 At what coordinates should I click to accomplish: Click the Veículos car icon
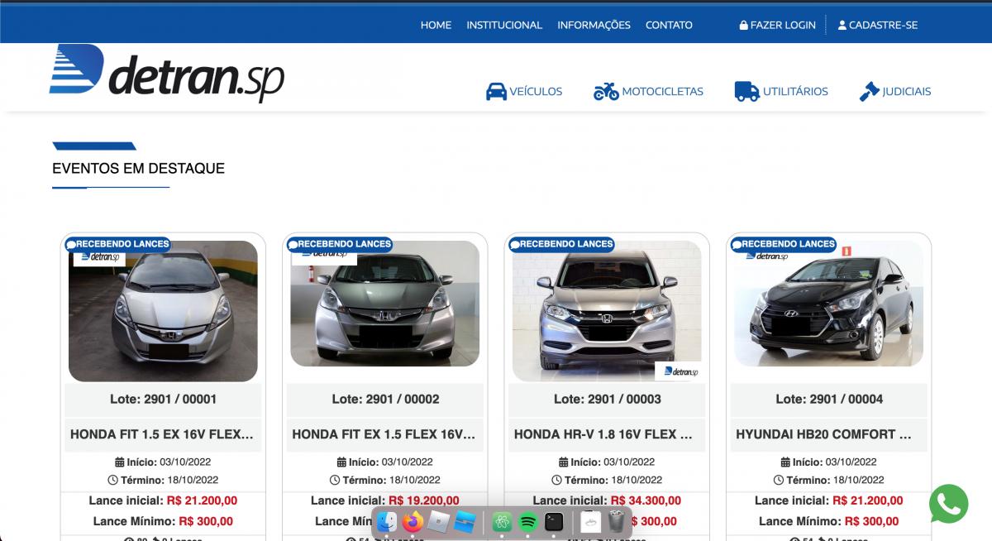[496, 92]
